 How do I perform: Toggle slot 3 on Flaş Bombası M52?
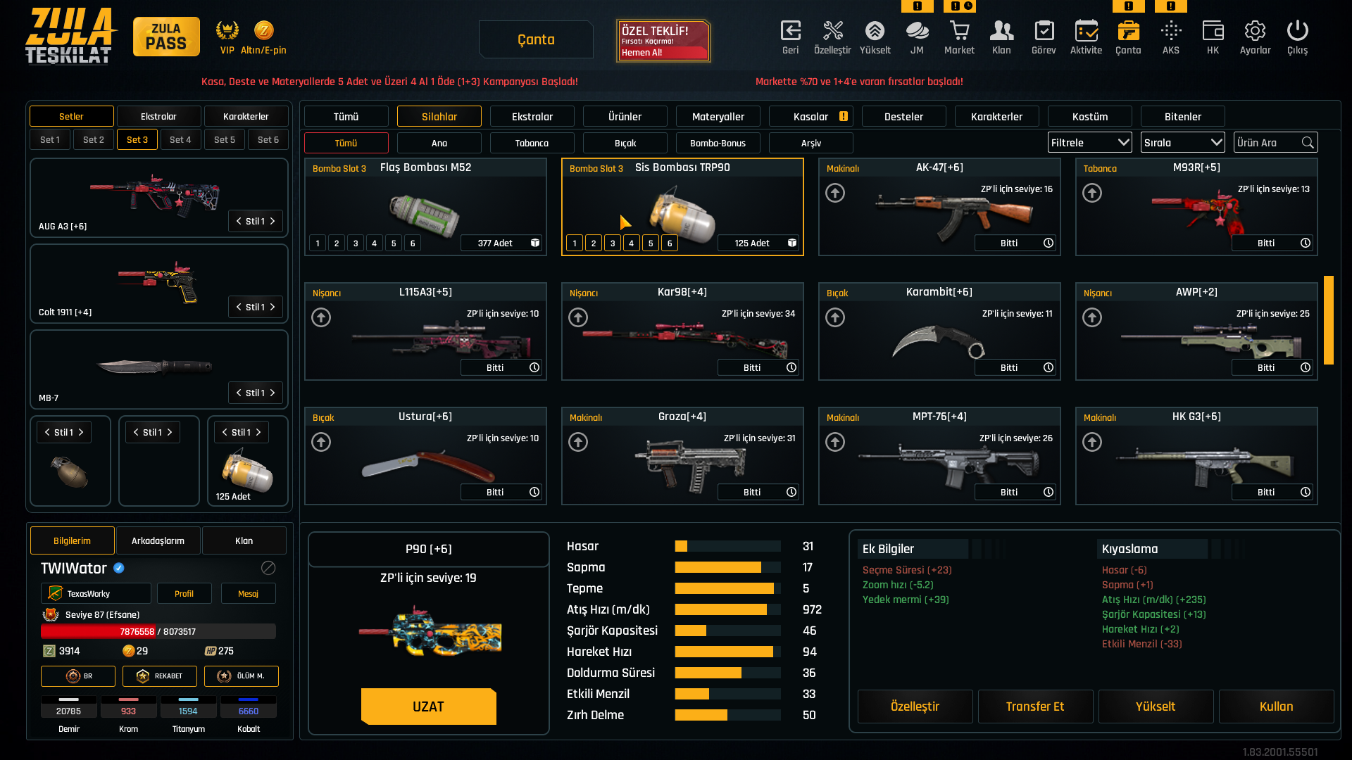coord(356,243)
